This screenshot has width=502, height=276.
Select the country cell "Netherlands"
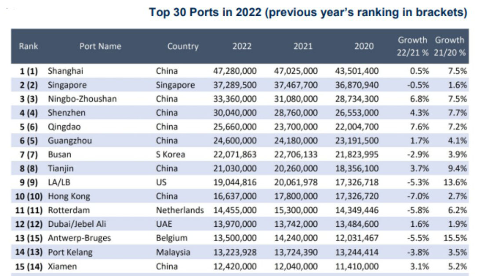[180, 211]
